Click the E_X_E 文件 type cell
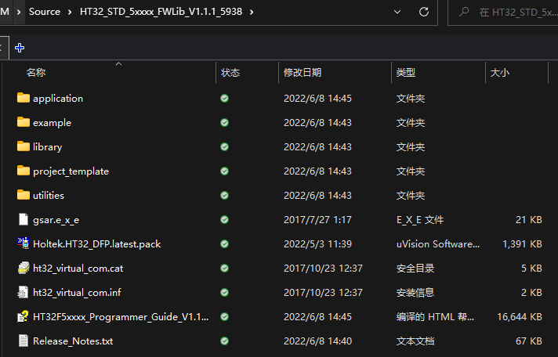558x357 pixels. tap(420, 220)
